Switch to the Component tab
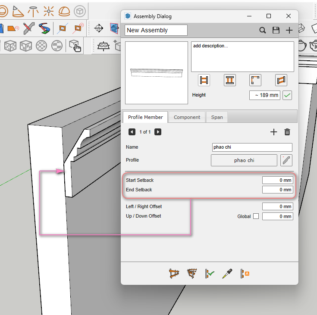The height and width of the screenshot is (315, 317). tap(187, 117)
